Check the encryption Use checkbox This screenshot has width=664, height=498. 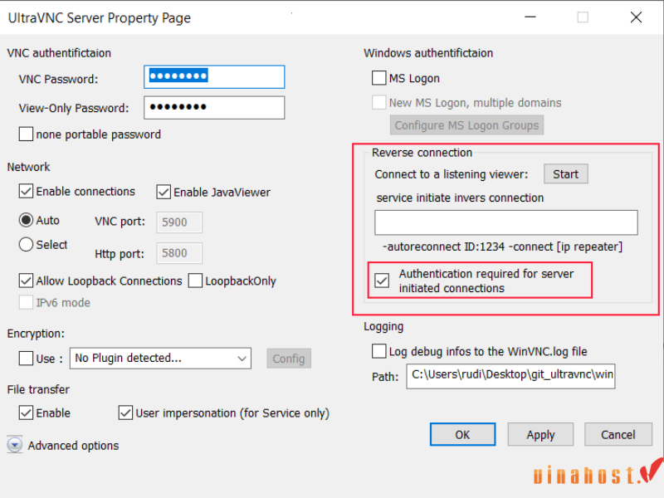coord(26,359)
